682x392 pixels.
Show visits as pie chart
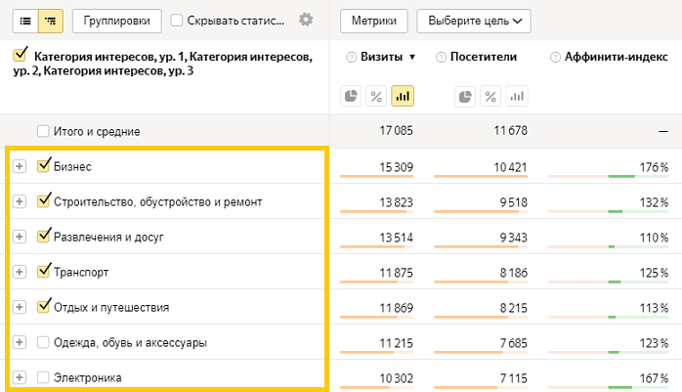[352, 96]
